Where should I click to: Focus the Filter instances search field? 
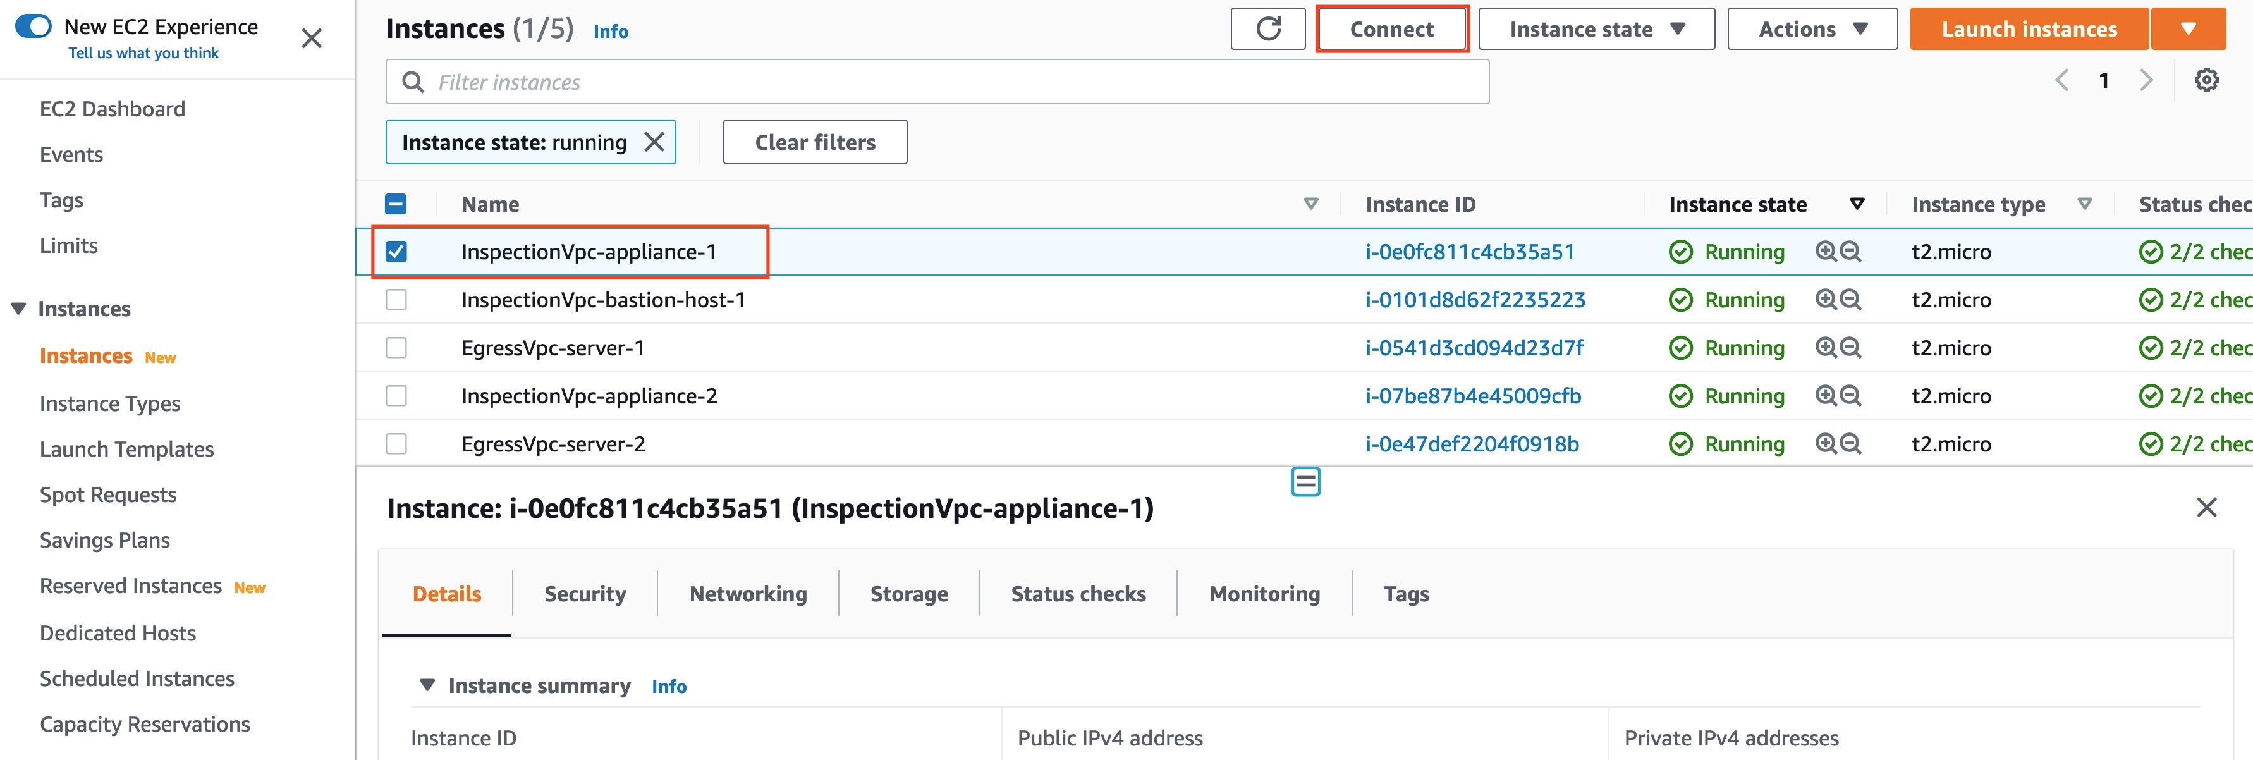tap(937, 82)
